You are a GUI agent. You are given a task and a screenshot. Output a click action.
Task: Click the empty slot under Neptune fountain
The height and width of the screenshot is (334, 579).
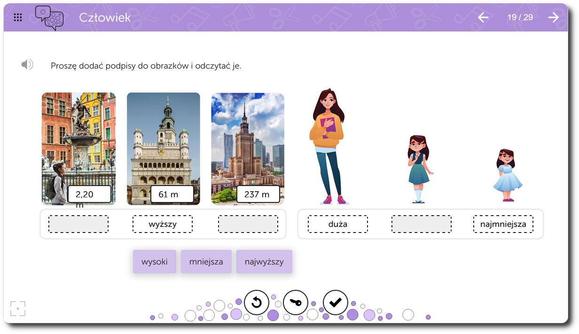tap(78, 224)
